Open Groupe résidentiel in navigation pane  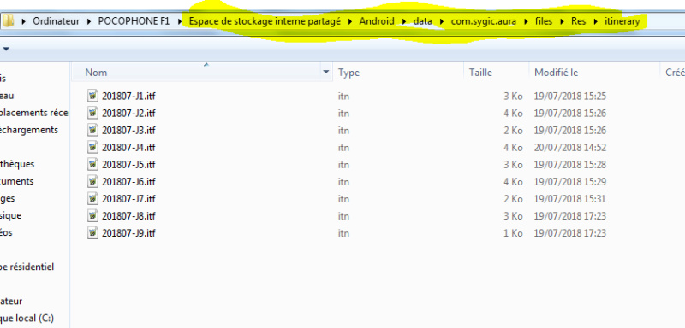[27, 266]
